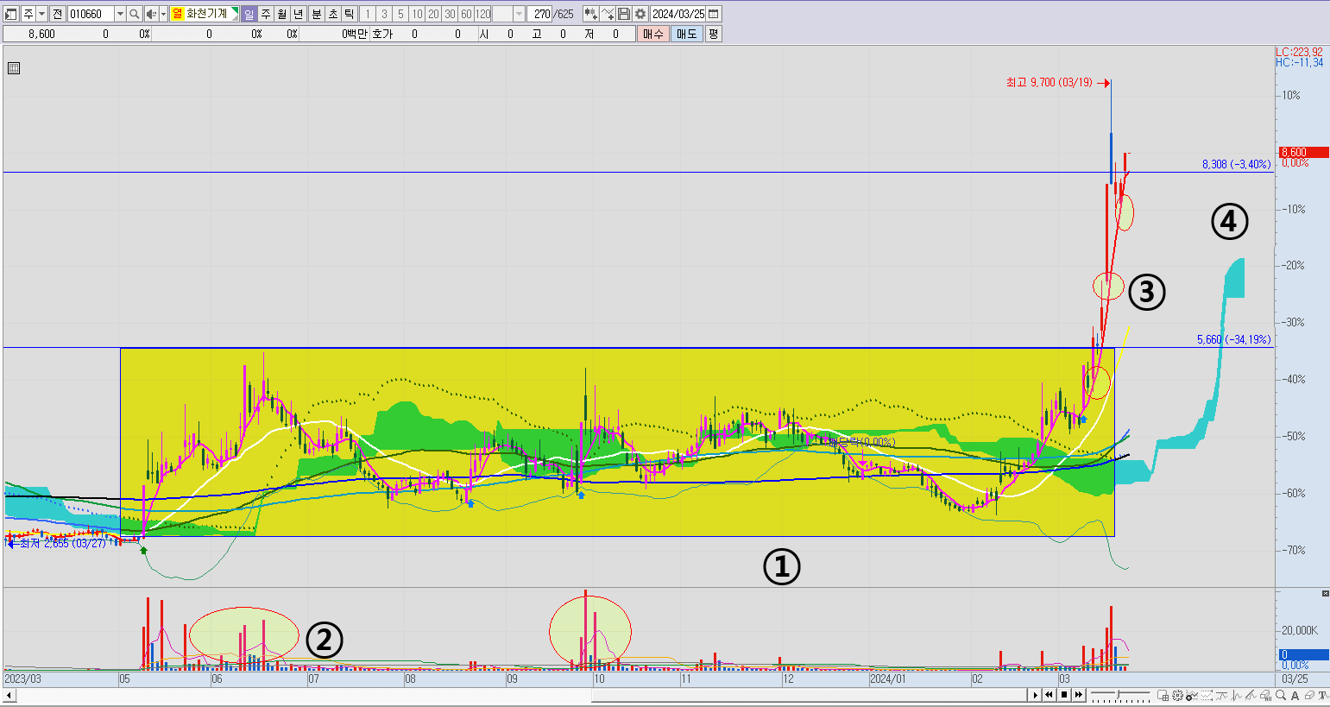Select monthly '월' period button
The height and width of the screenshot is (707, 1330).
pyautogui.click(x=281, y=14)
